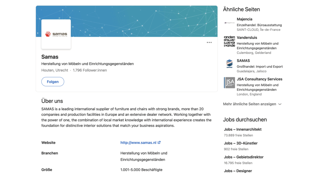Browse Jobs – Gebietsdirektor listings
The height and width of the screenshot is (174, 331).
pos(244,157)
